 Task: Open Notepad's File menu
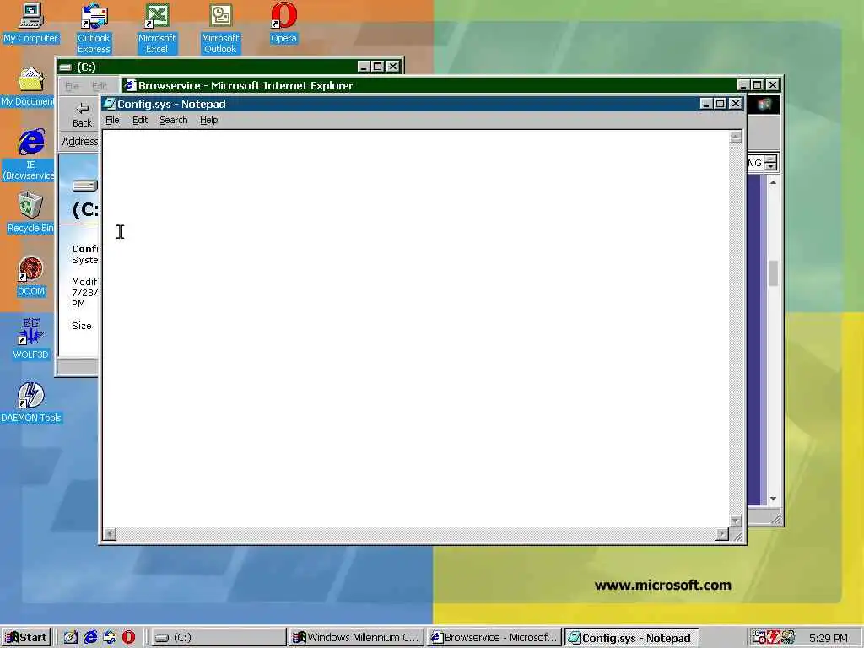pyautogui.click(x=112, y=120)
